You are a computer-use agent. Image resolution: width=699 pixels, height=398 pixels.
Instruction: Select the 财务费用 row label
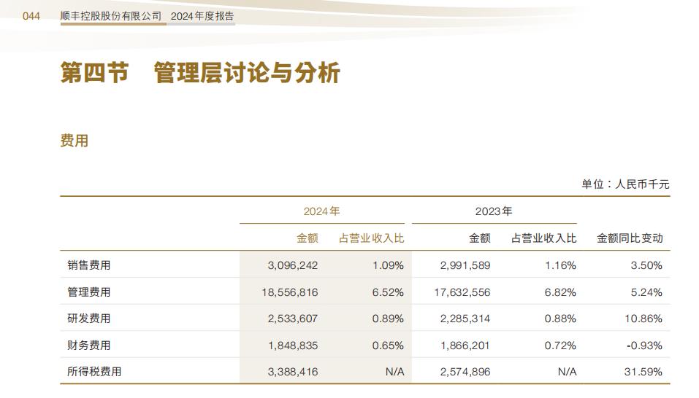point(88,345)
